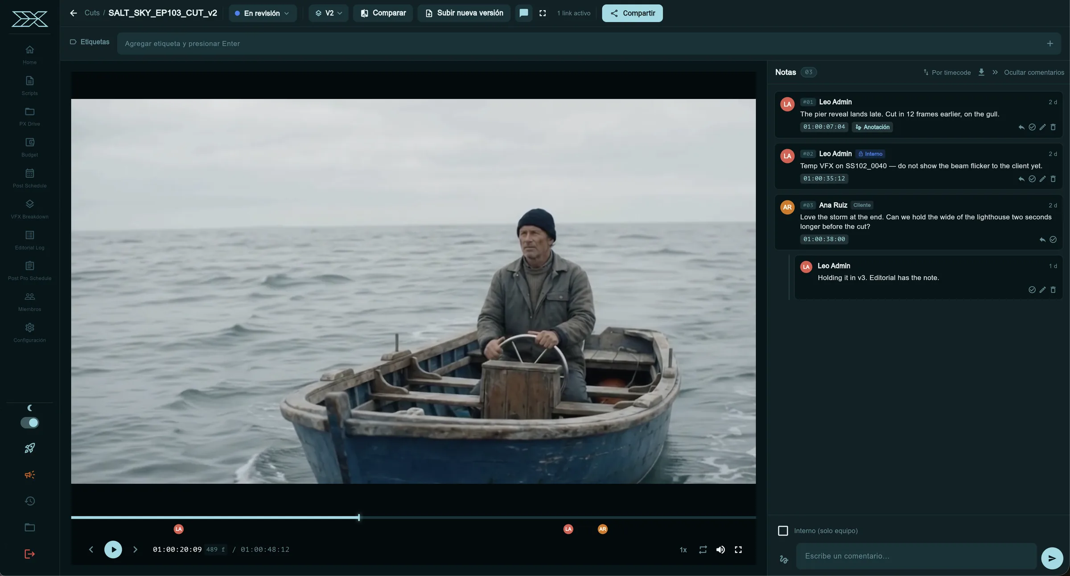
Task: Go to Miembros in the sidebar
Action: [30, 302]
